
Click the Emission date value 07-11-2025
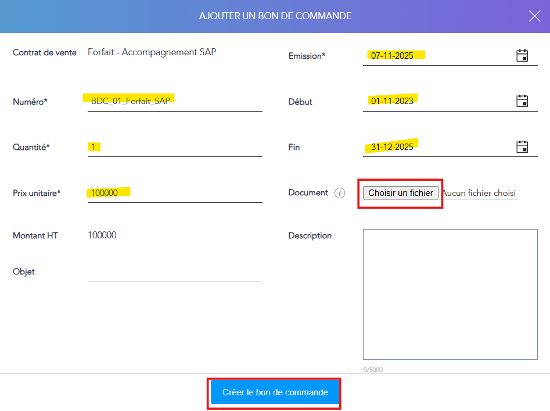click(x=392, y=56)
